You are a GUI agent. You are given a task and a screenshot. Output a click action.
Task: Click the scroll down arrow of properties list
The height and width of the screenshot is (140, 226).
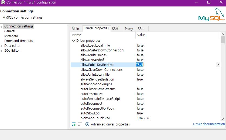(x=222, y=119)
